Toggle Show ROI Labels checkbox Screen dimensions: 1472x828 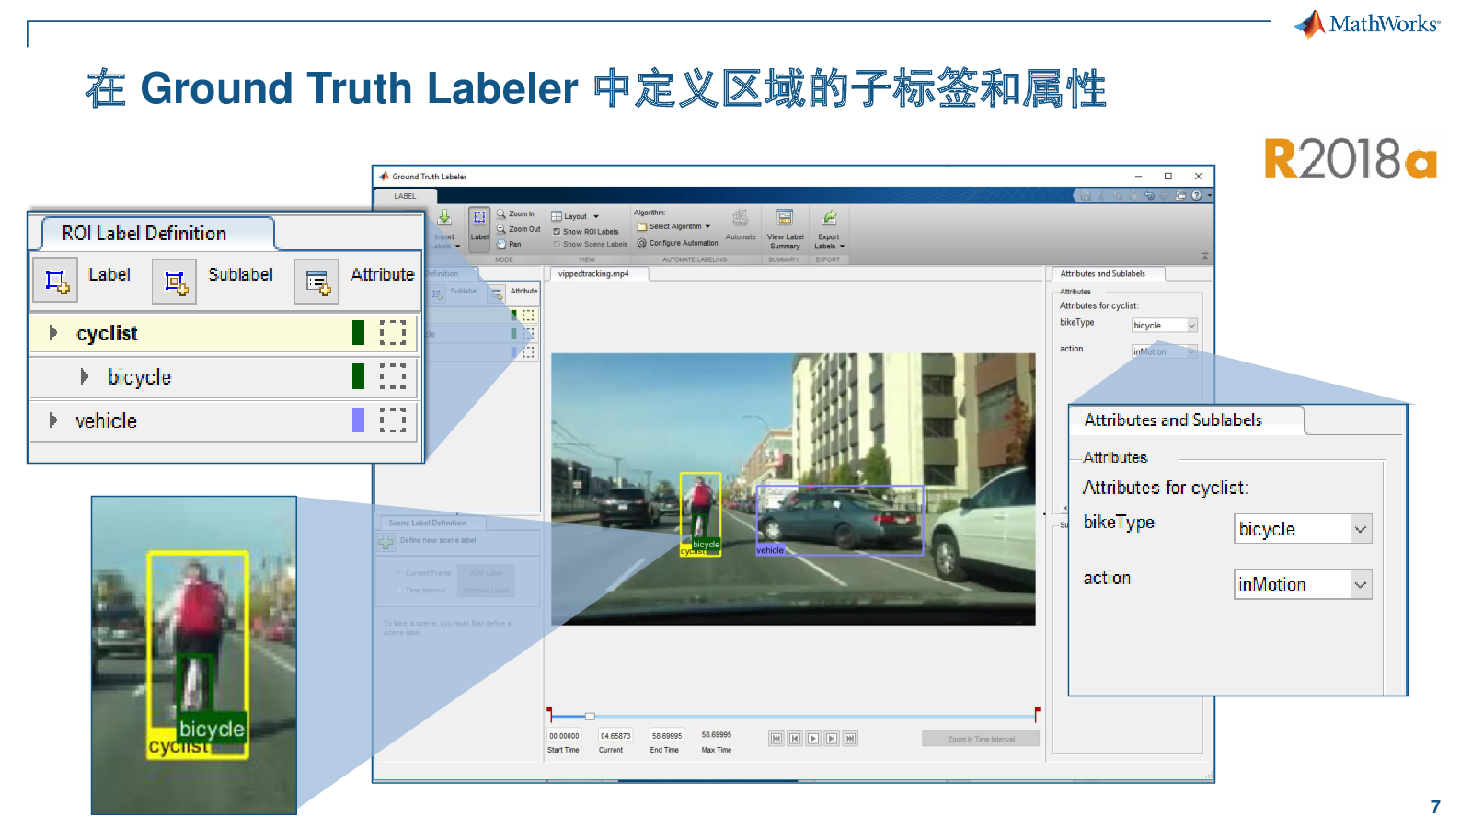click(557, 232)
